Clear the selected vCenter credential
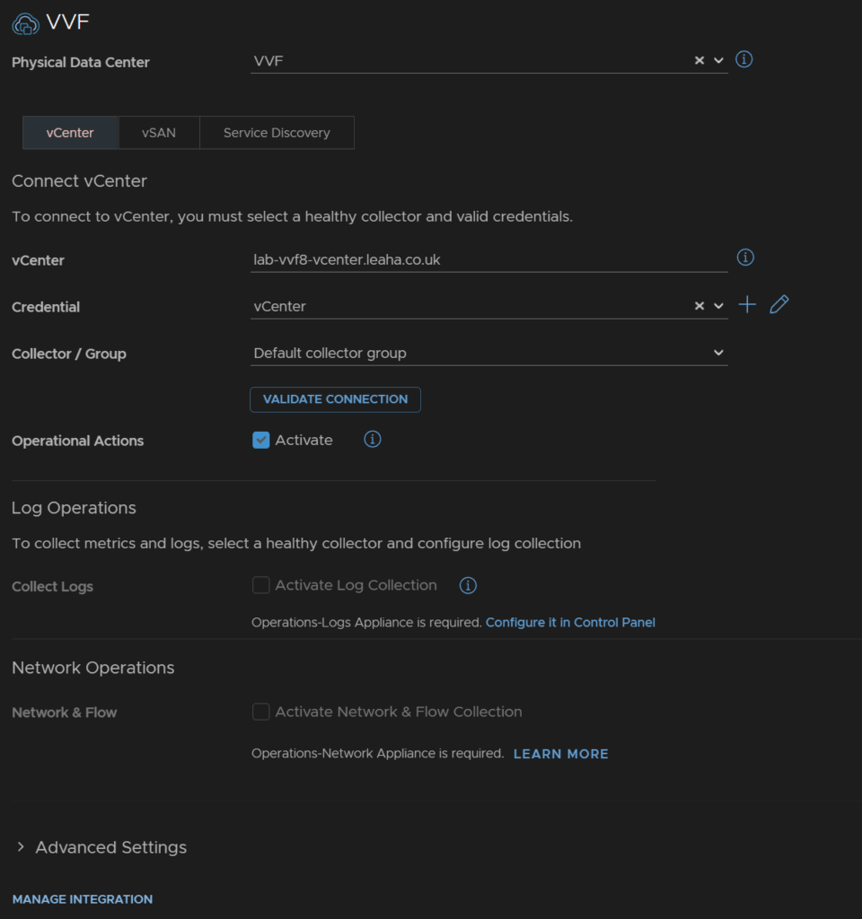This screenshot has height=919, width=862. (x=699, y=306)
